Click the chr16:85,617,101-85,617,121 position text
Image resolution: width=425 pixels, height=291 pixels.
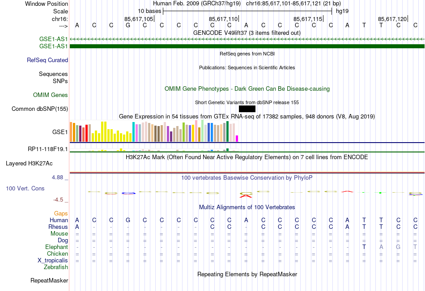293,4
